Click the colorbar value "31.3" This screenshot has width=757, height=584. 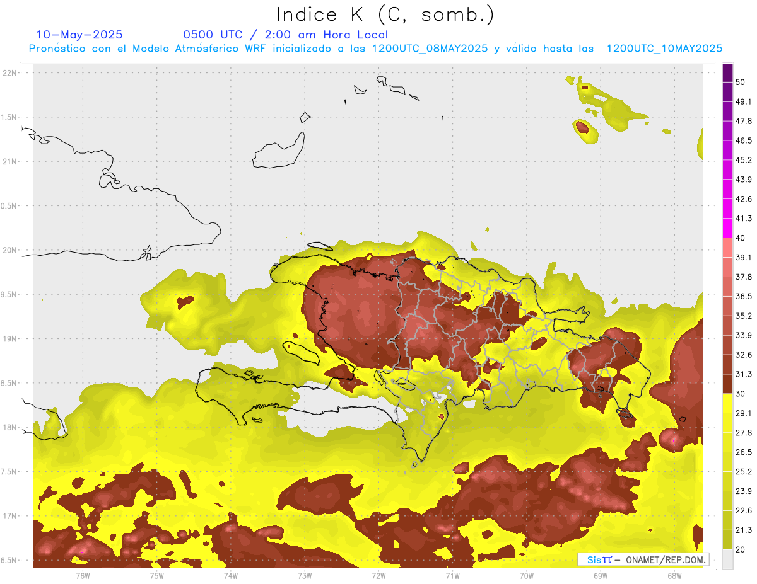pyautogui.click(x=744, y=374)
